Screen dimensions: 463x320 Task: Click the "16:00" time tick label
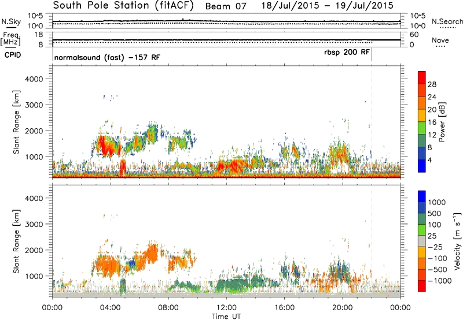(x=284, y=308)
